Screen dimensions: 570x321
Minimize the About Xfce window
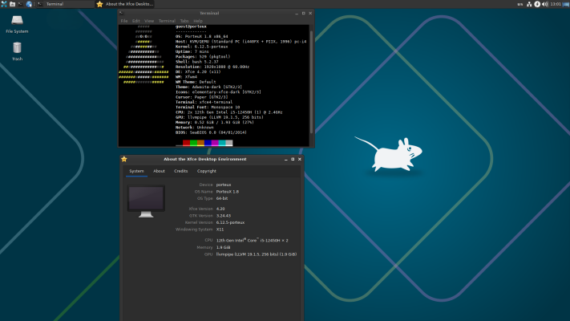tap(285, 159)
